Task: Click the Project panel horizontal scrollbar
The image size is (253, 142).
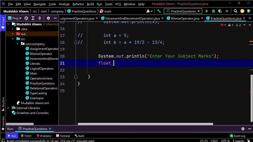Action: tap(20, 124)
